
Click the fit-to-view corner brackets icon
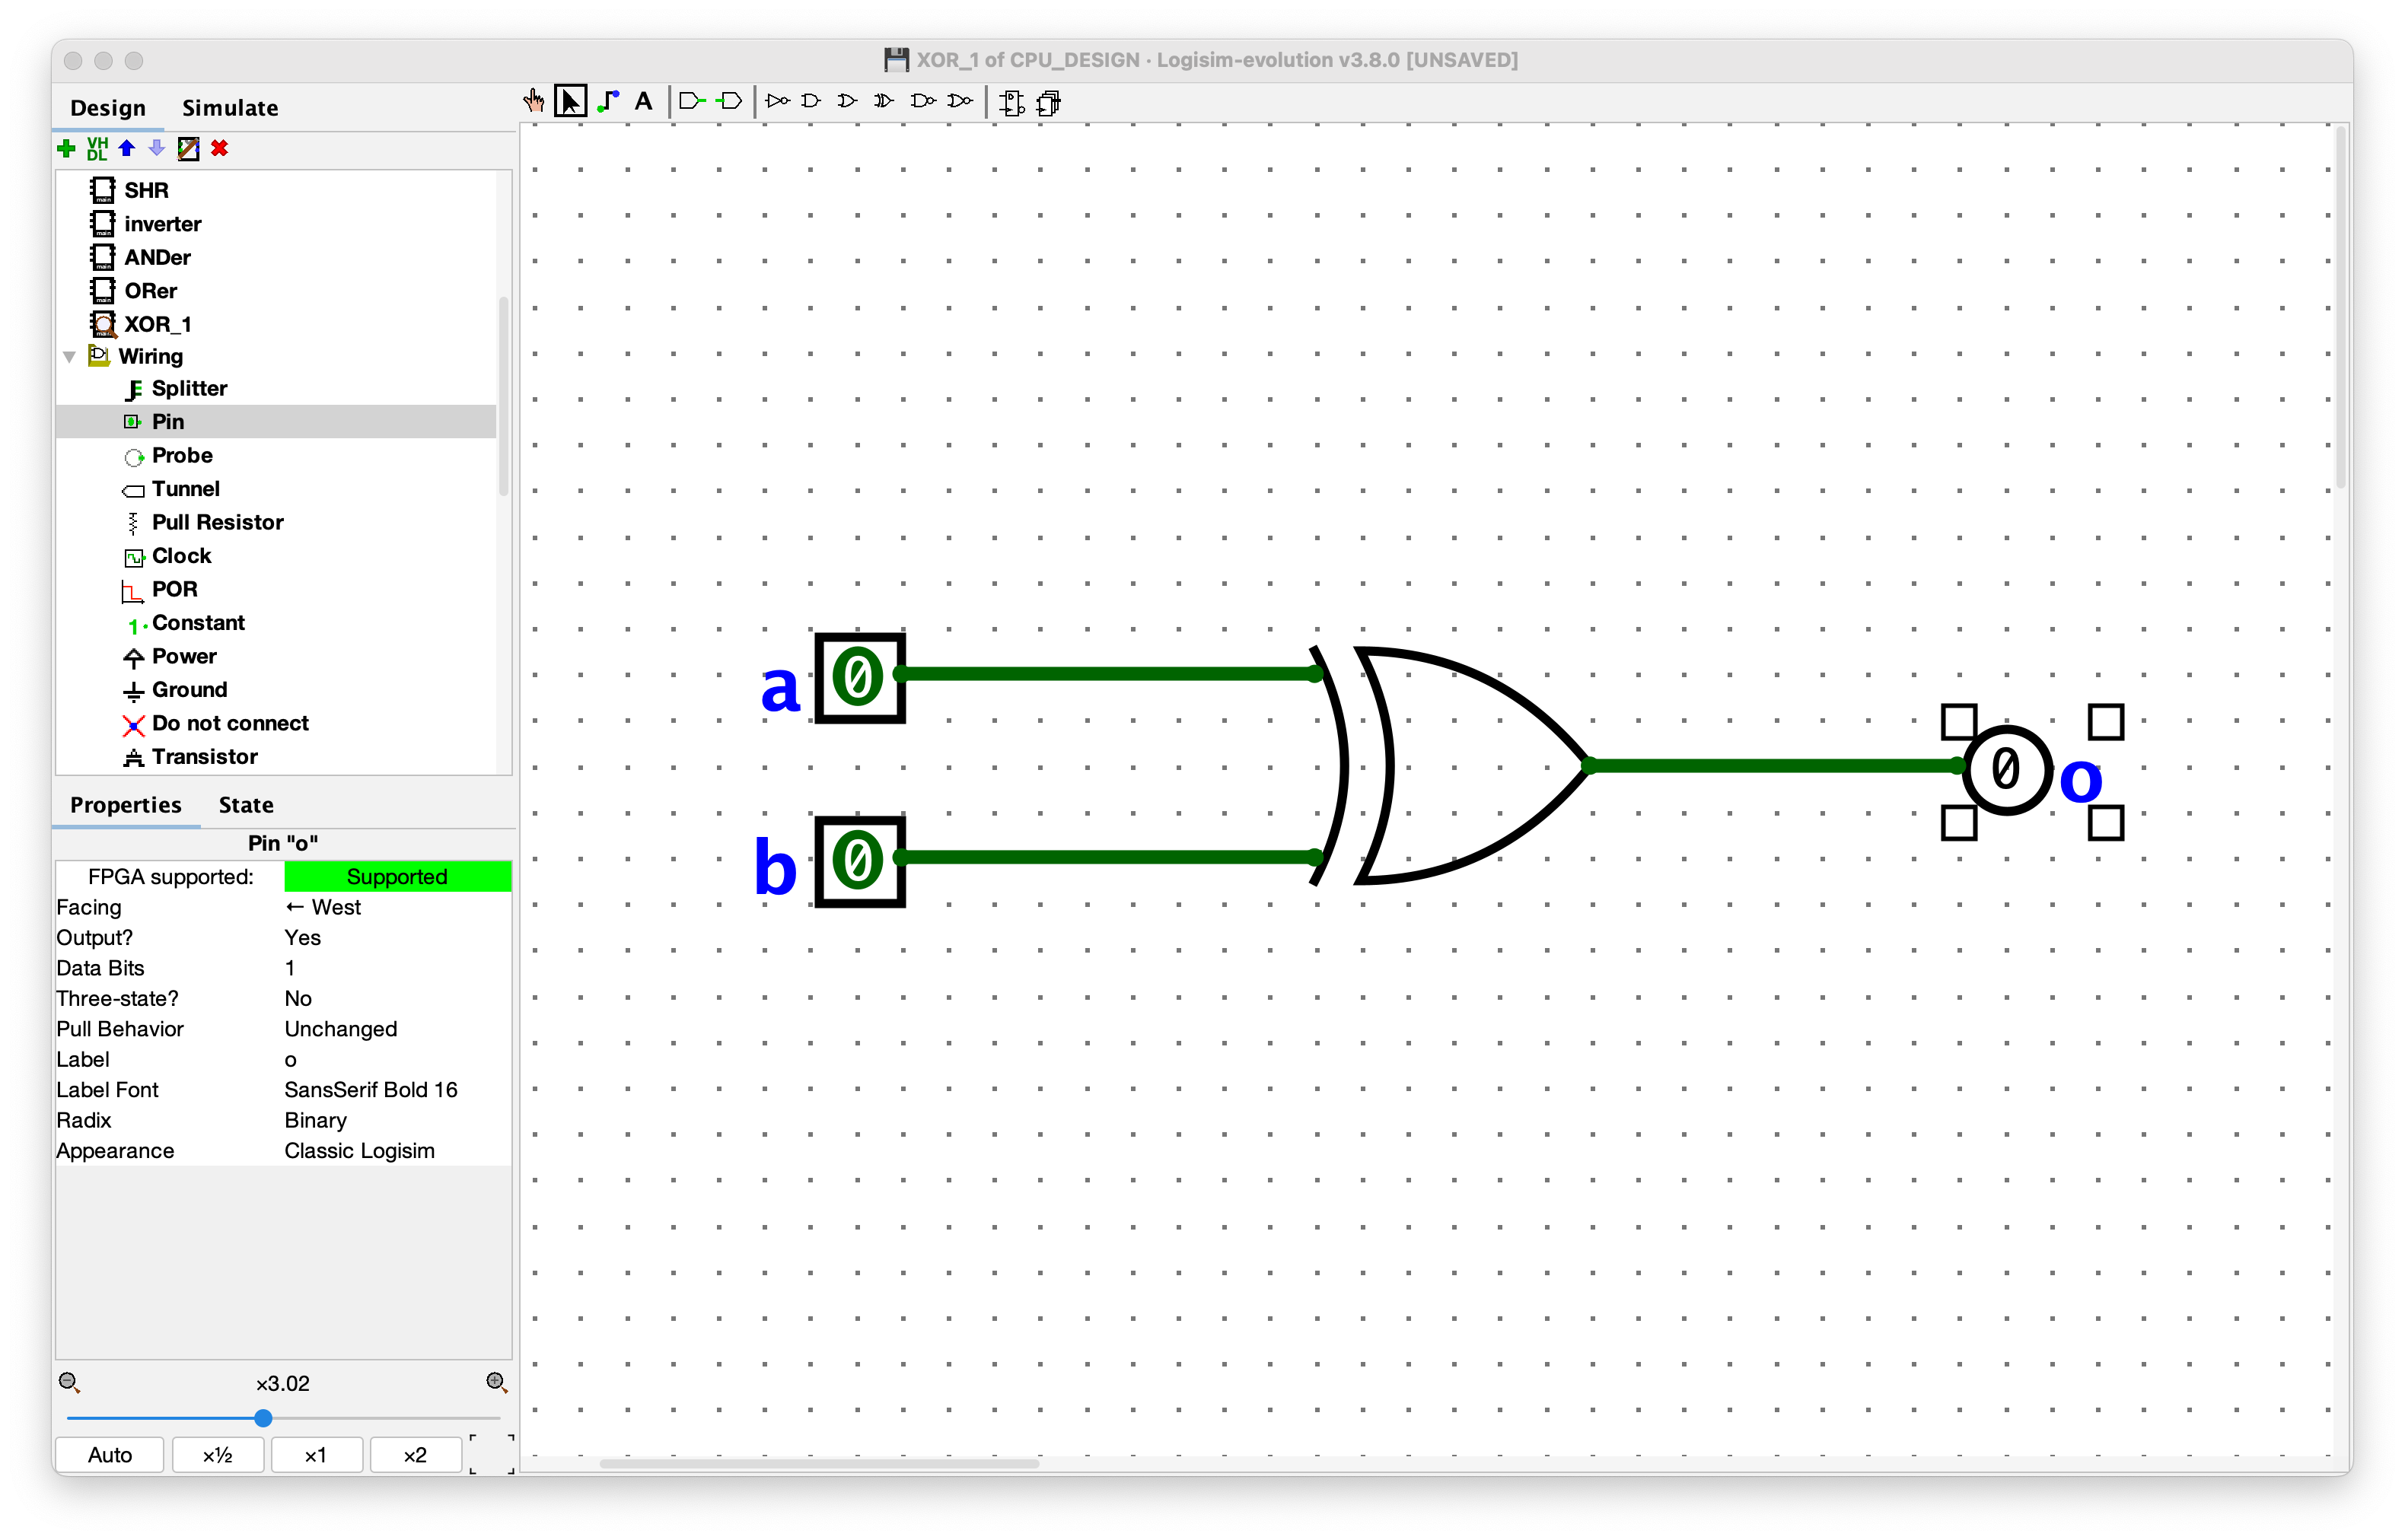(492, 1454)
